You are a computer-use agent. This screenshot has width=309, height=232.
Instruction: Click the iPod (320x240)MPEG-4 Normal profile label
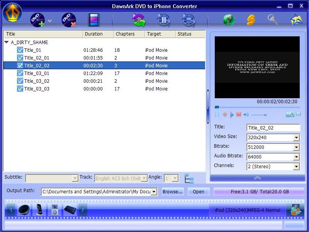(x=248, y=210)
